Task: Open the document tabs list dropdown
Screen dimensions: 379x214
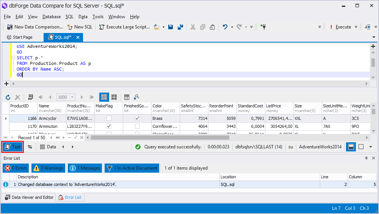Action: (x=374, y=37)
